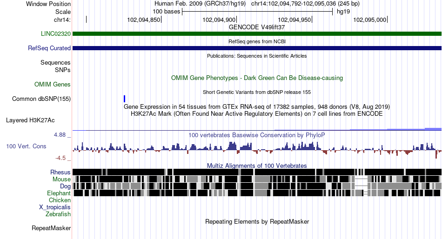Click the X_tropicalis species label
442x239 pixels.
coord(55,207)
